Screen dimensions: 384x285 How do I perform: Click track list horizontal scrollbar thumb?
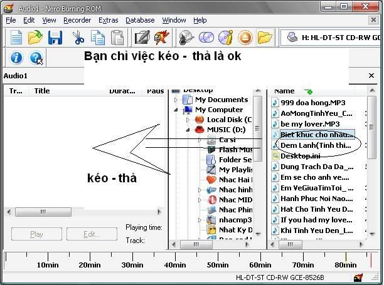click(43, 212)
